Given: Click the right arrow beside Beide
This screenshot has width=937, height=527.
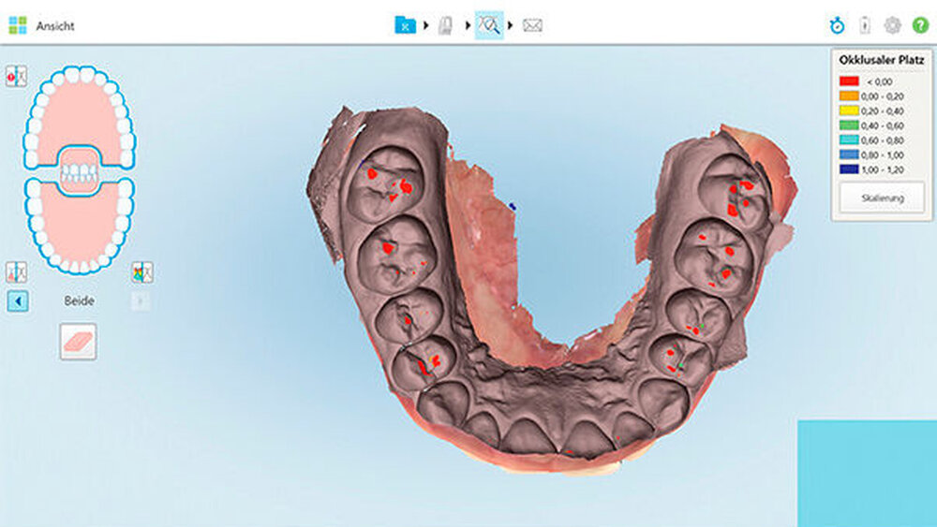Looking at the screenshot, I should [x=141, y=301].
